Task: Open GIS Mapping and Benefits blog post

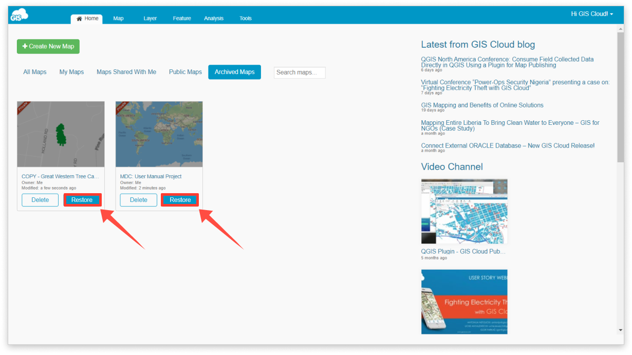Action: pyautogui.click(x=482, y=105)
